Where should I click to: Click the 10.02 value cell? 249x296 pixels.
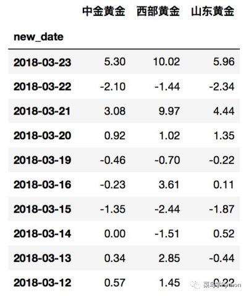(166, 62)
